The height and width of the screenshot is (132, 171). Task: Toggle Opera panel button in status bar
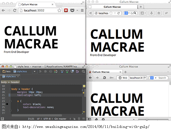point(90,119)
